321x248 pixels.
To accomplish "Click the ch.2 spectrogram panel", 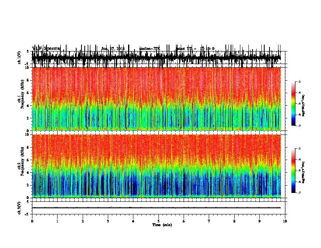I will coord(156,166).
